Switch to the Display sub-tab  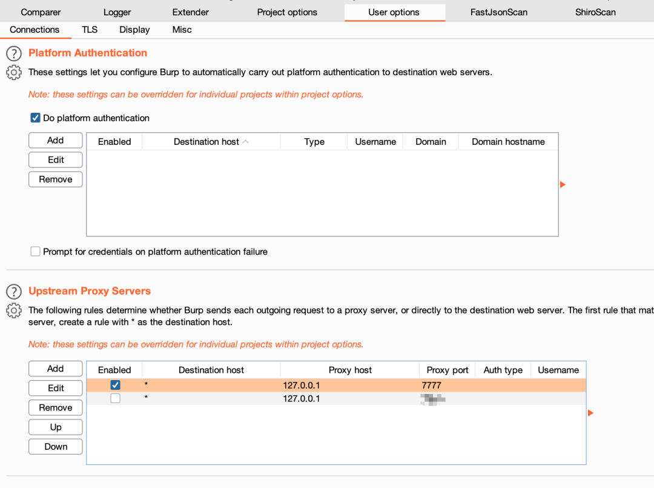134,30
